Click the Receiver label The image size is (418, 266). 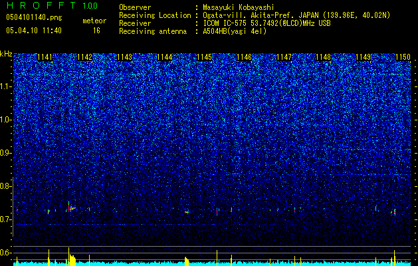135,23
